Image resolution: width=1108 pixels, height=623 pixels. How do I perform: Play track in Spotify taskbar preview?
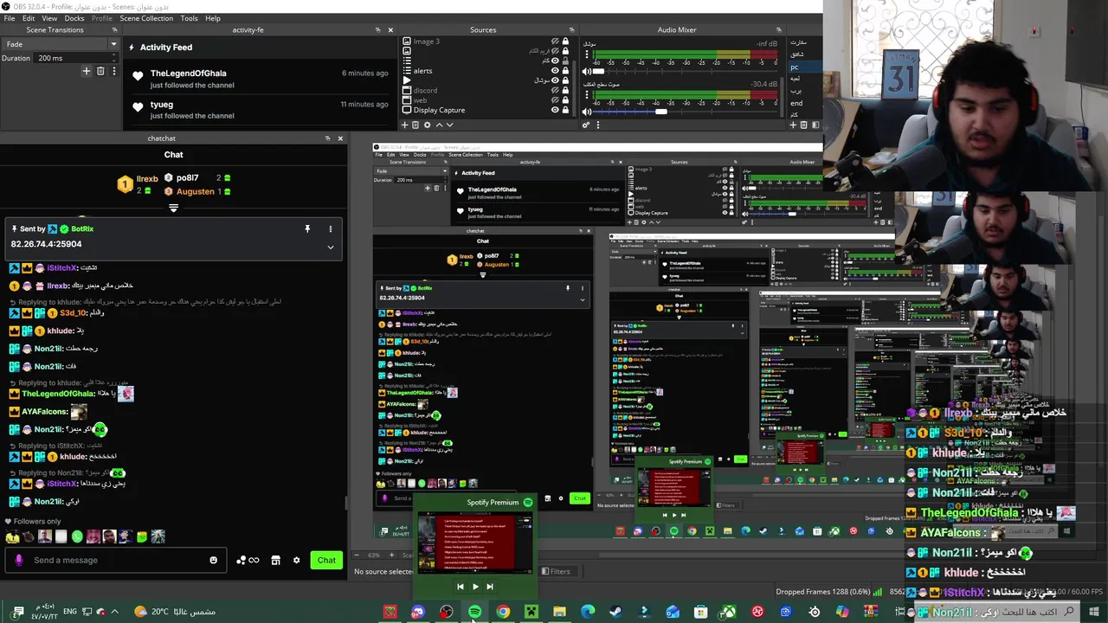point(474,587)
